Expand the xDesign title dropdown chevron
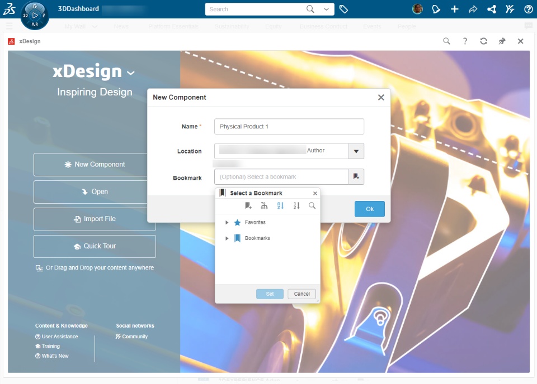Screen dimensions: 537x384 [x=131, y=73]
